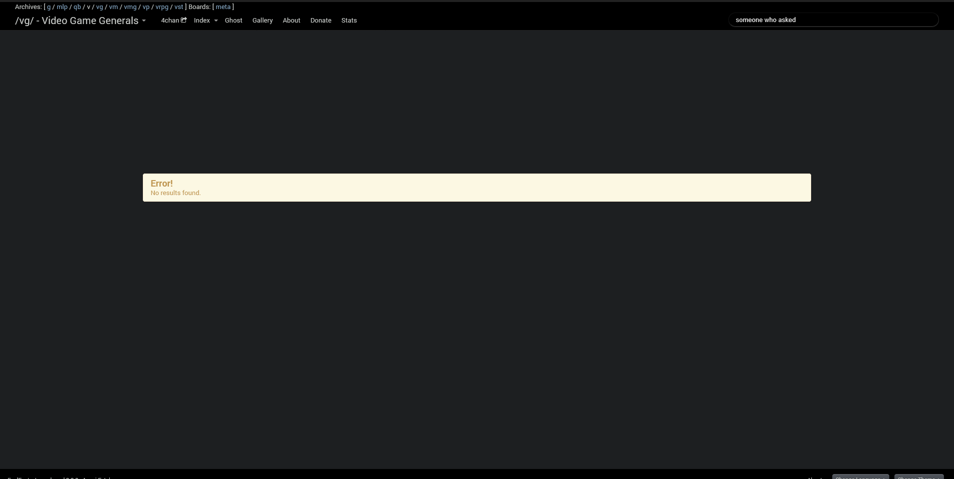Viewport: 954px width, 479px height.
Task: Open the vp archive link
Action: 146,7
